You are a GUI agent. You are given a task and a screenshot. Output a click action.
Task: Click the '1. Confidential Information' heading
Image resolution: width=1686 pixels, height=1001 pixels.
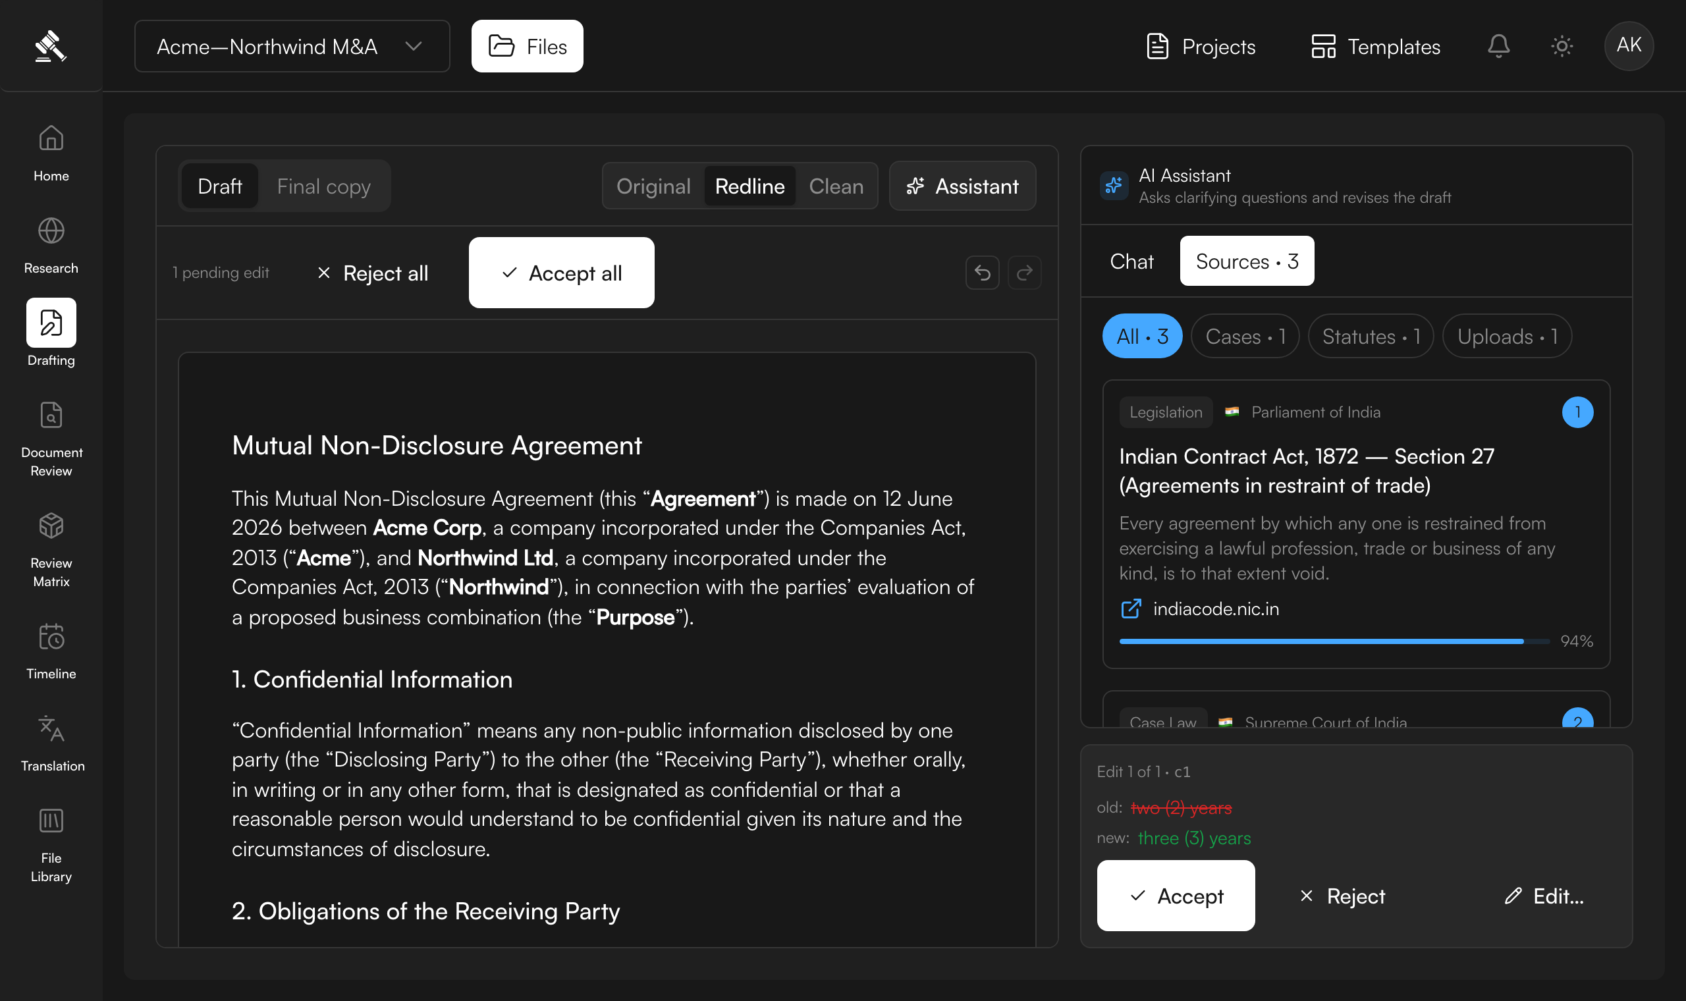point(372,680)
